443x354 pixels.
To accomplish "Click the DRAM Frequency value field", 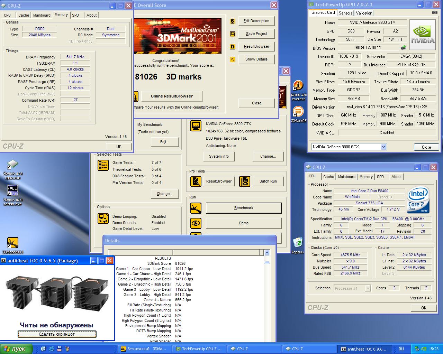I will pos(75,57).
